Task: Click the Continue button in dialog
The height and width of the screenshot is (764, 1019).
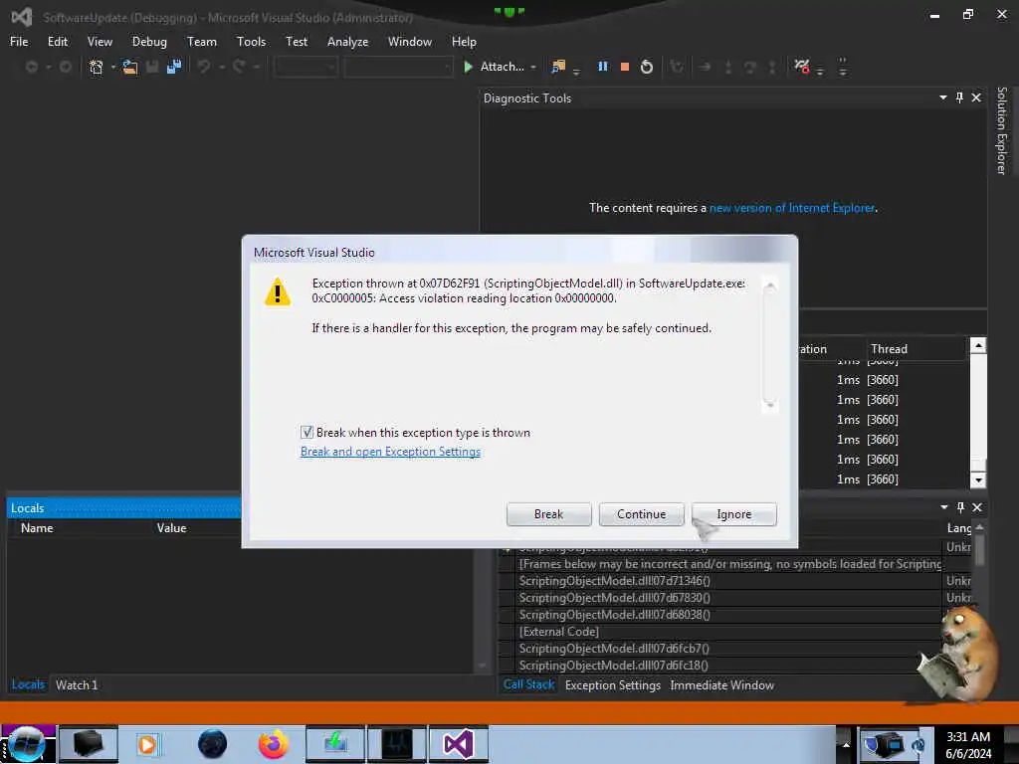Action: (x=642, y=514)
